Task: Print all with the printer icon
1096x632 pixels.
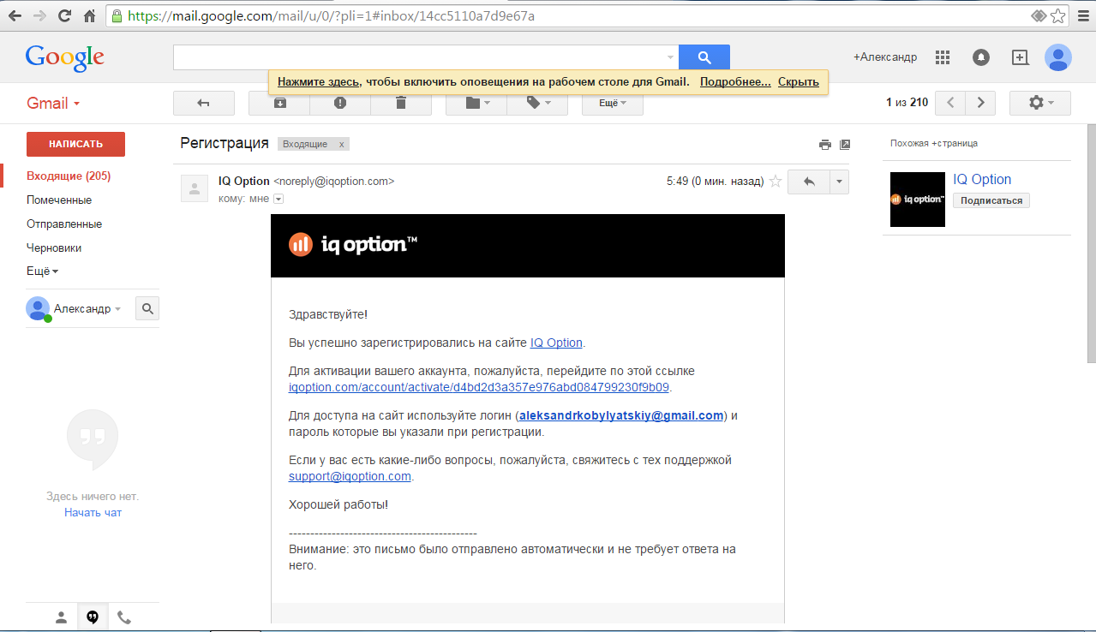Action: (x=825, y=144)
